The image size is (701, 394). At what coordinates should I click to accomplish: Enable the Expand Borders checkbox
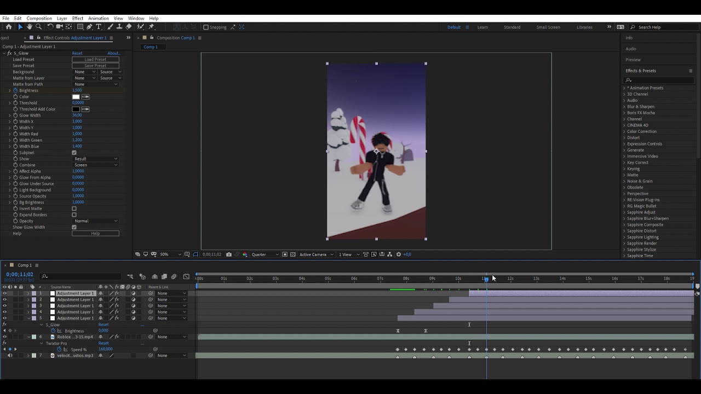pos(74,215)
